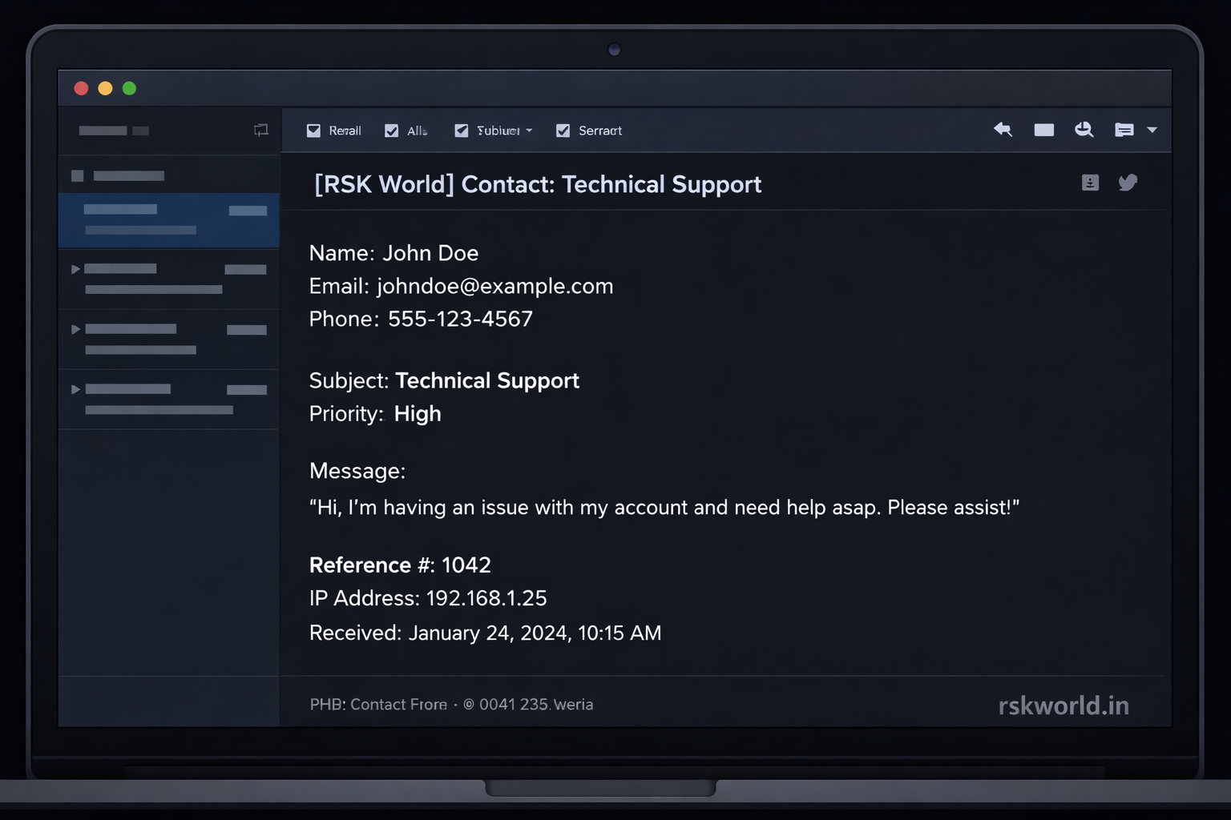Viewport: 1231px width, 820px height.
Task: Click the traffic-light green window icon
Action: pyautogui.click(x=129, y=88)
